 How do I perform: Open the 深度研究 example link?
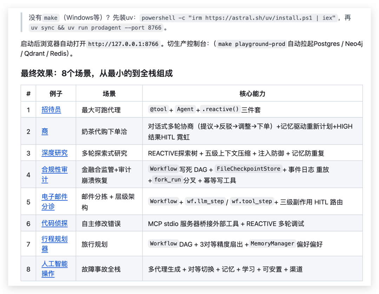(54, 153)
